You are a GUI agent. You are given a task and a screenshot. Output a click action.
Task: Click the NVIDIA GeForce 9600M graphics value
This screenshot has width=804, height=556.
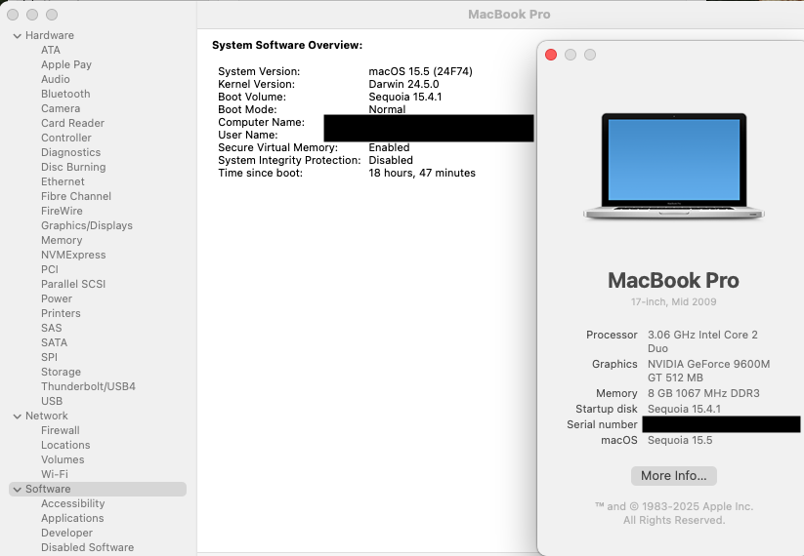[708, 371]
